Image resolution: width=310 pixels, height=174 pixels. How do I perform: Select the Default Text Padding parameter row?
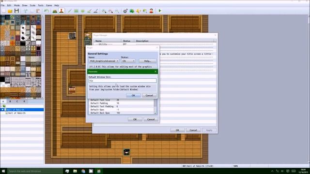click(x=121, y=106)
